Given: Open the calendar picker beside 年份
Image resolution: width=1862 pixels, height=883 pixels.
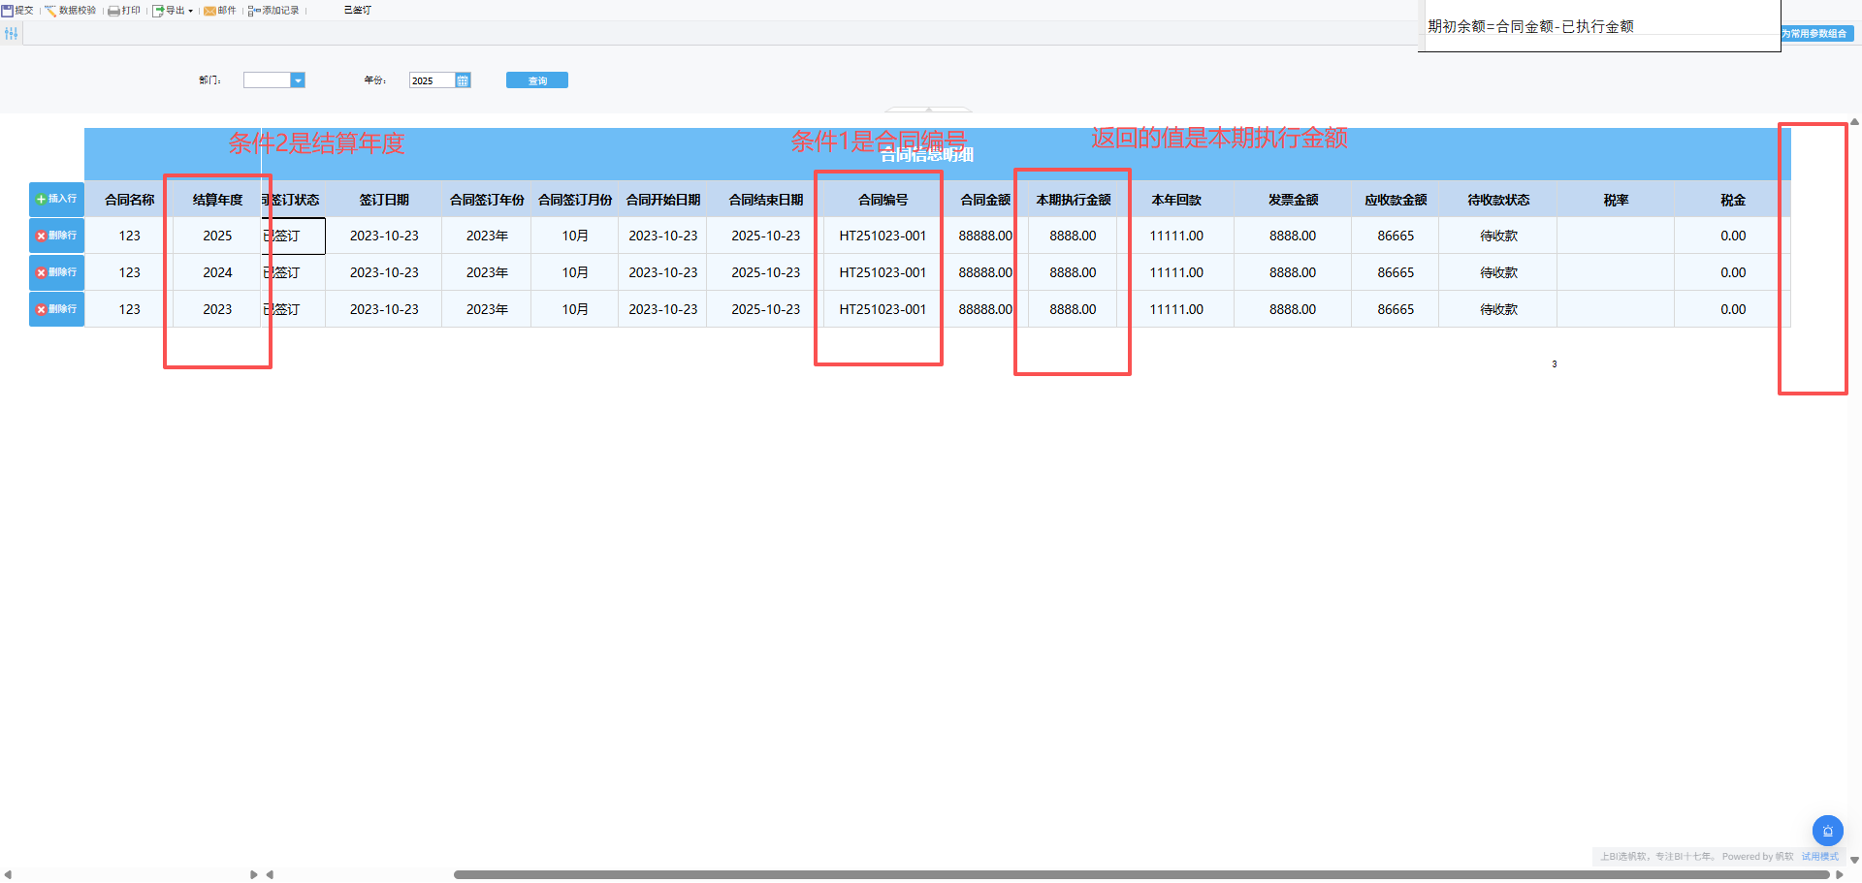Looking at the screenshot, I should [x=463, y=80].
